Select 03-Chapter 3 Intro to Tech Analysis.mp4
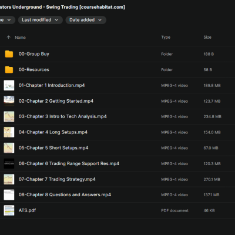 (x=63, y=116)
